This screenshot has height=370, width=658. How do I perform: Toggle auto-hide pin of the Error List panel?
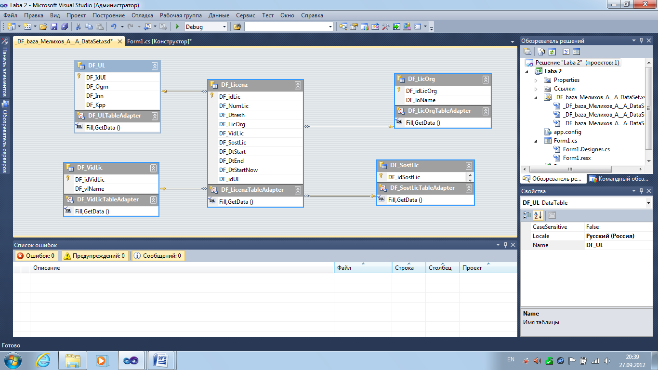[x=505, y=245]
